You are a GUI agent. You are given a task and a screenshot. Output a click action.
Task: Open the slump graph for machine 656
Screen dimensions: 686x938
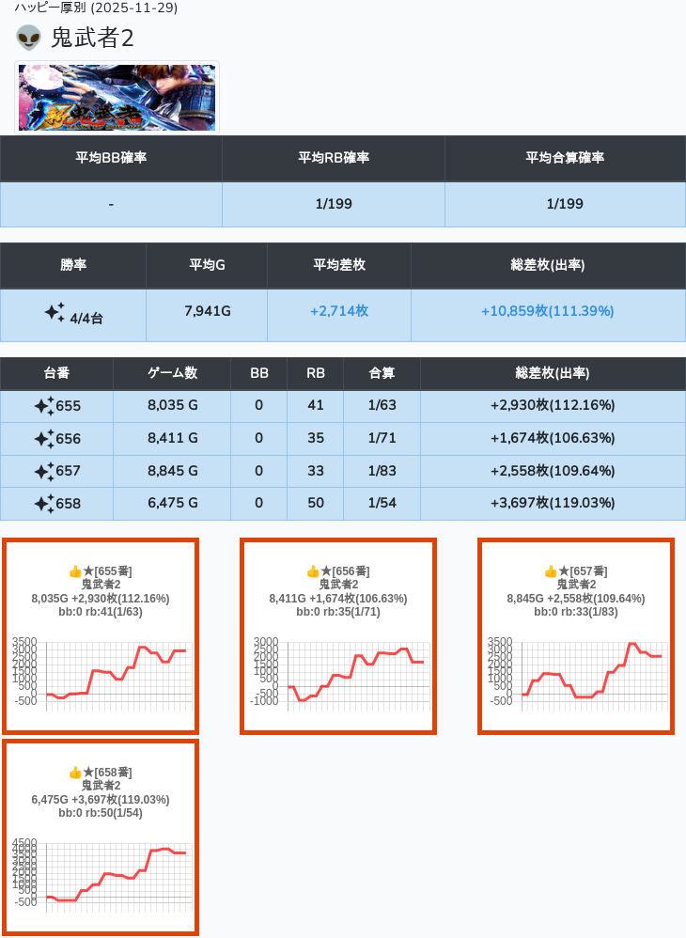point(338,674)
